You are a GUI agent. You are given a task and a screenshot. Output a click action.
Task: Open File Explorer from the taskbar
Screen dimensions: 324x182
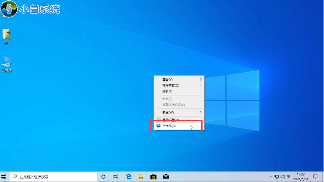tap(141, 177)
